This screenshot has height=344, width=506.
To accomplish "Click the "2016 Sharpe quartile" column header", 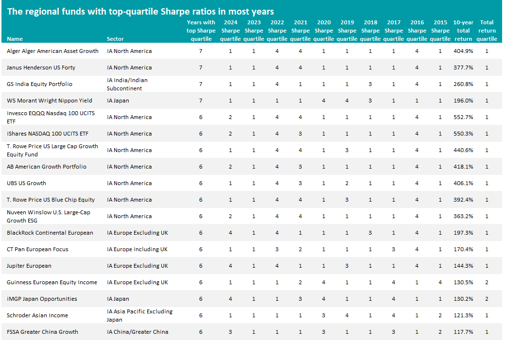I will 417,31.
